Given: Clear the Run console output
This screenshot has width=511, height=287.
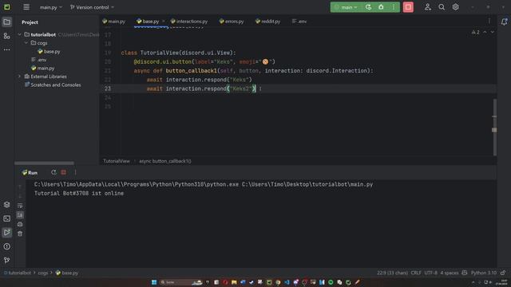Looking at the screenshot, I should [20, 234].
